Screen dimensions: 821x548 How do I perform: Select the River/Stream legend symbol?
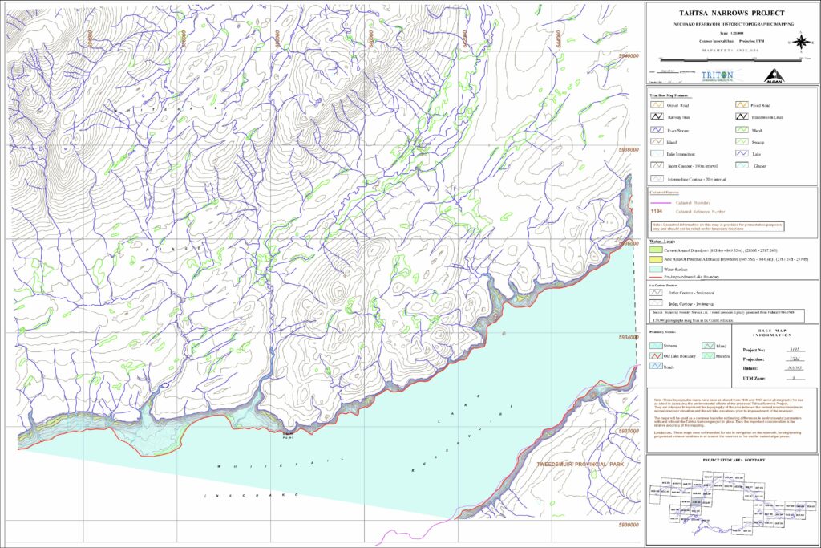[656, 129]
